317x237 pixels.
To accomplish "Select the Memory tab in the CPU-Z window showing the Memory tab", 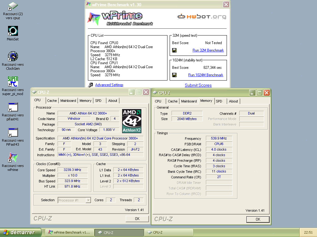I will [x=206, y=101].
